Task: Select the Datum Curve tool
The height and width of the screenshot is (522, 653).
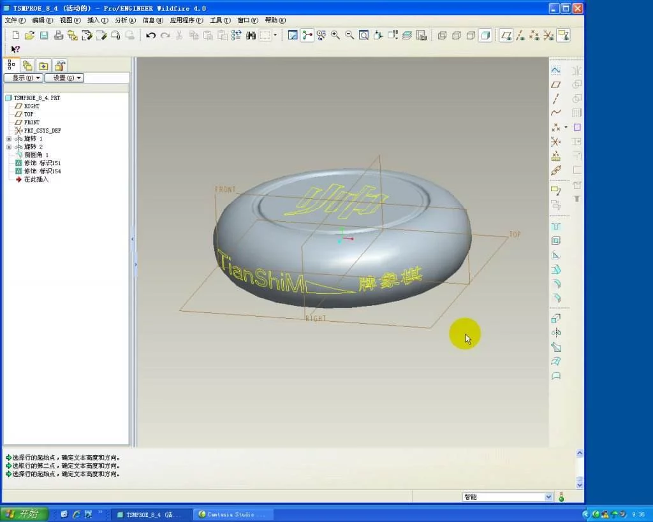Action: (x=555, y=113)
